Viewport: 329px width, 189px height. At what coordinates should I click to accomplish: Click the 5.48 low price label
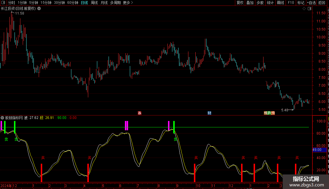(x=284, y=110)
